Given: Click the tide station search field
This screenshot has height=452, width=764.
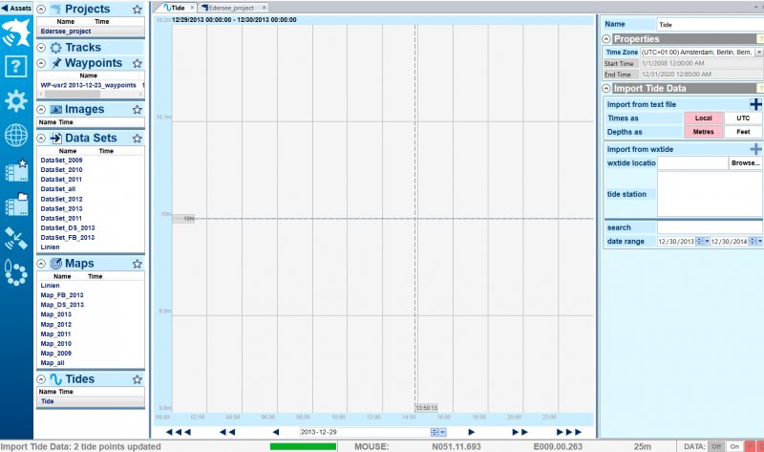Looking at the screenshot, I should (x=709, y=227).
